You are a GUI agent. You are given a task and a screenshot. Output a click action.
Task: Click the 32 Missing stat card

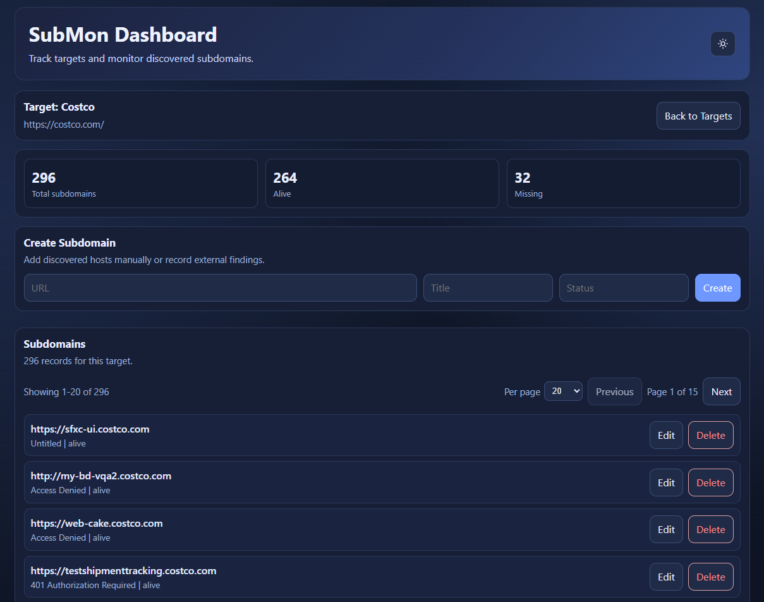[x=624, y=183]
